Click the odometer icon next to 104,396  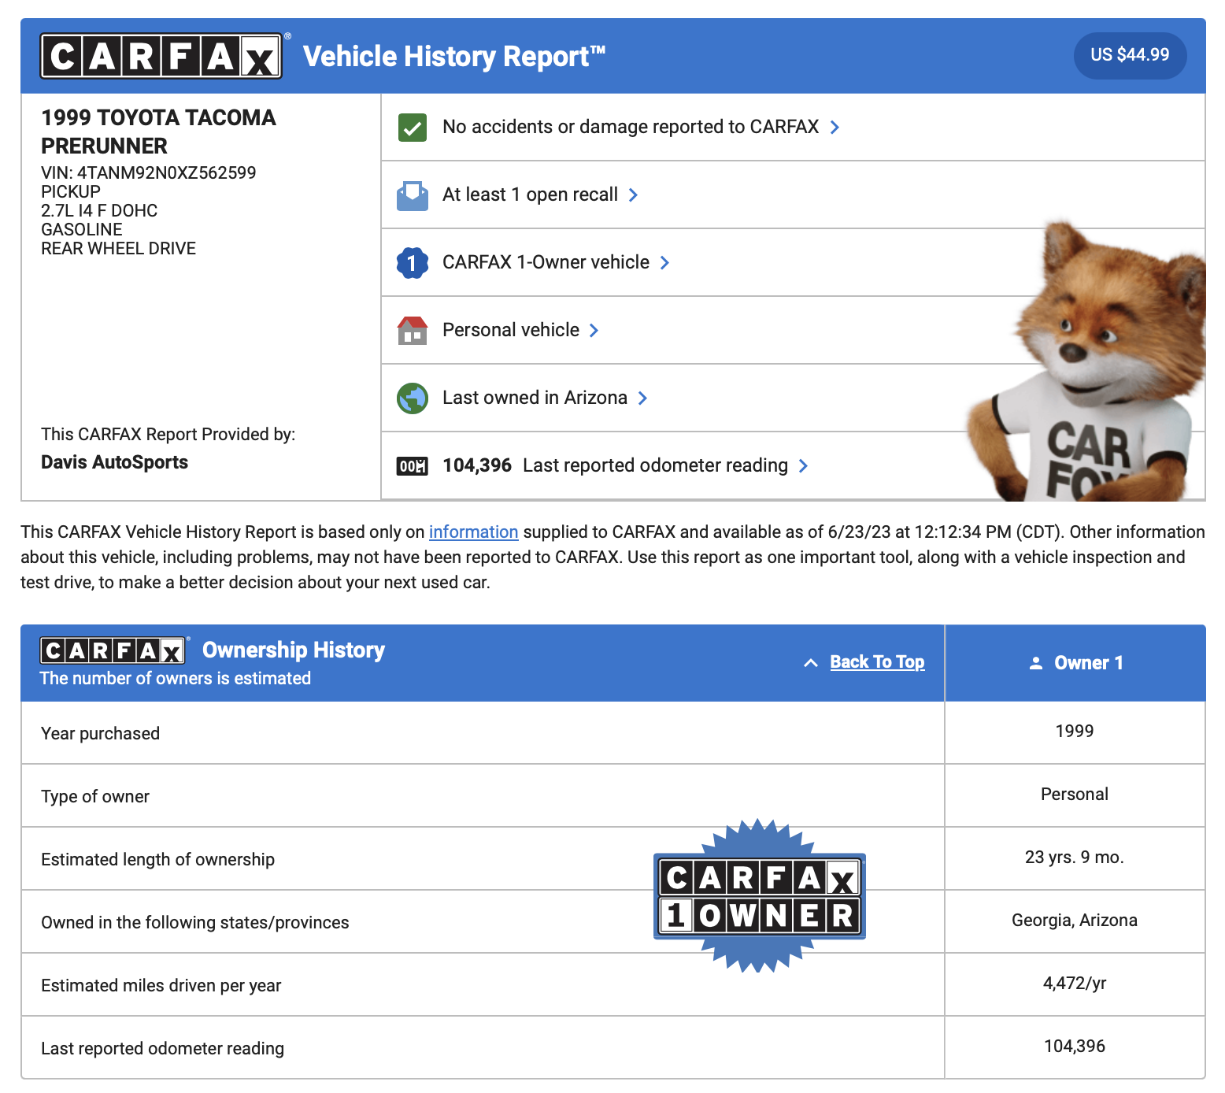coord(413,466)
